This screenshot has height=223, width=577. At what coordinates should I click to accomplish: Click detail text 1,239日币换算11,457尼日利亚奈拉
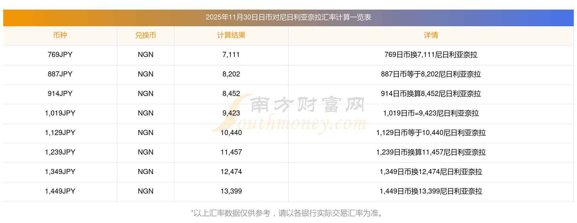[431, 152]
